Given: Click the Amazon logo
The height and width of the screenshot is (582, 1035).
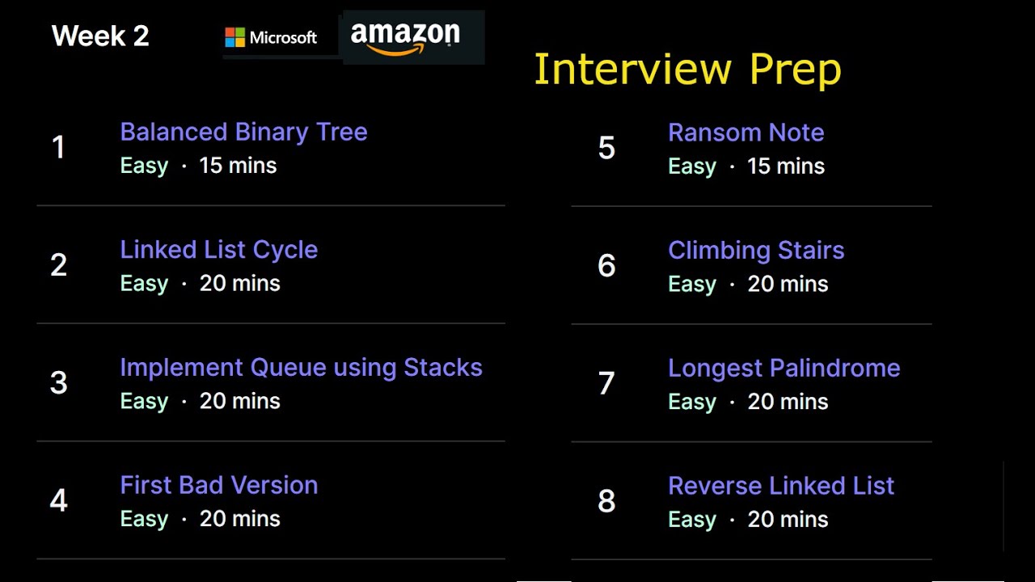Looking at the screenshot, I should point(405,37).
